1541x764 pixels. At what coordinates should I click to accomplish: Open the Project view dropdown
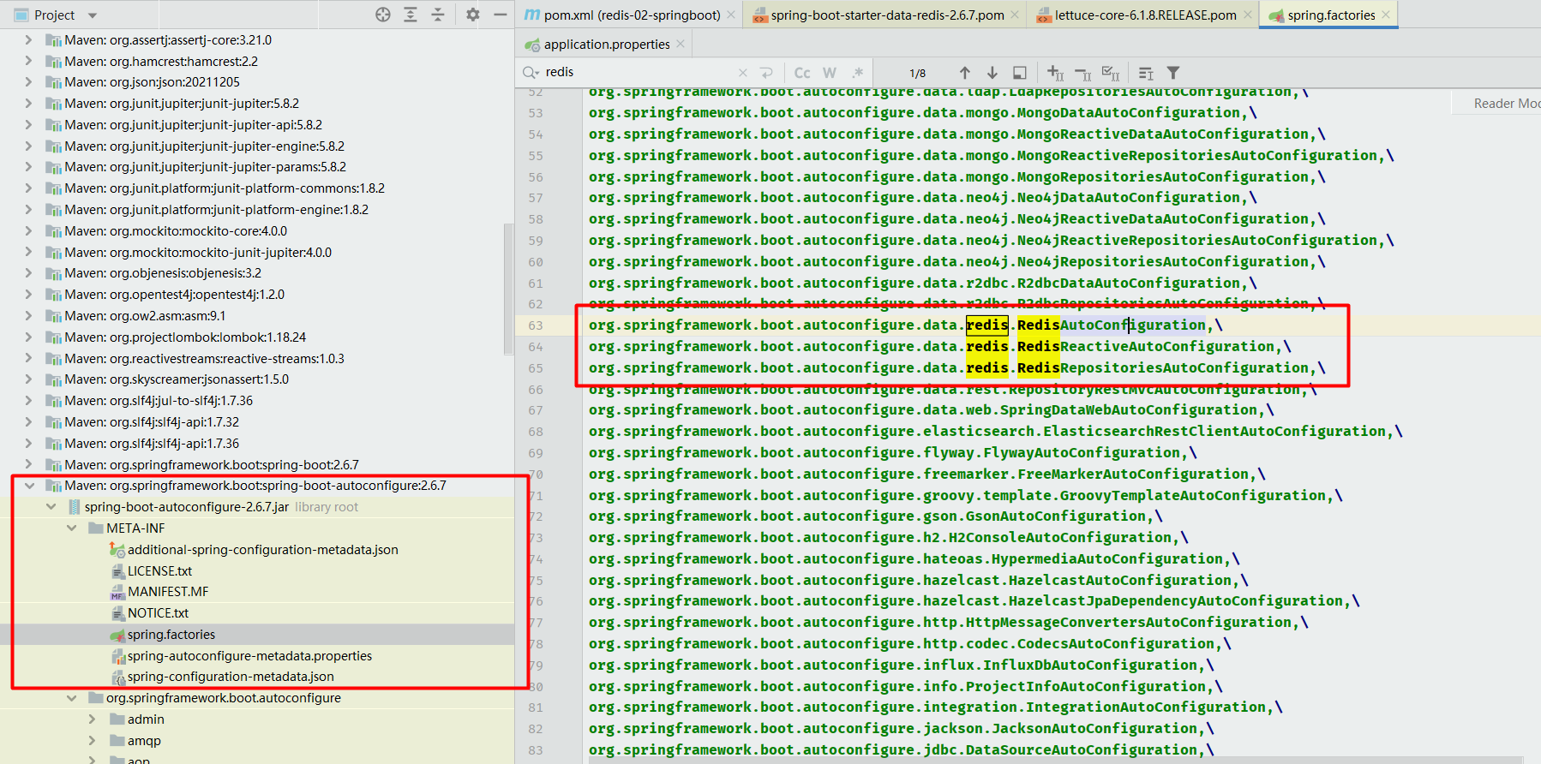click(x=93, y=15)
